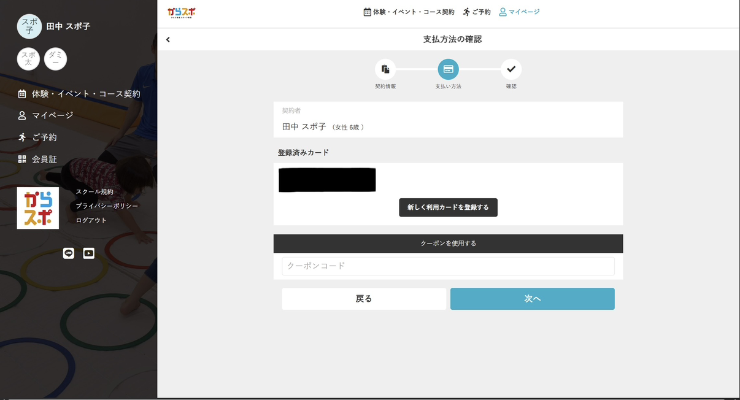
Task: Click the クーポンコード input field
Action: pos(448,266)
